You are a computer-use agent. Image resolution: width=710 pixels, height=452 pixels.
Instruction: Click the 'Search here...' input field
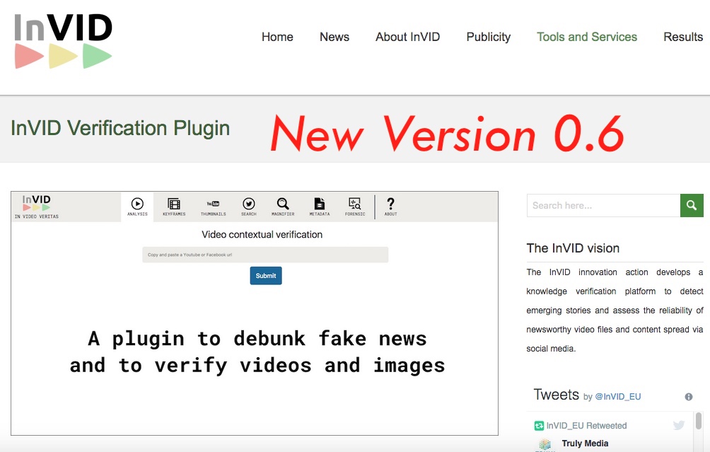(603, 205)
